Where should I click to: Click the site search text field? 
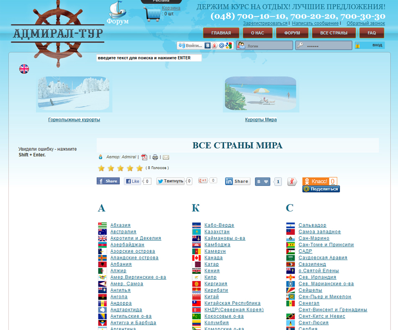(149, 58)
